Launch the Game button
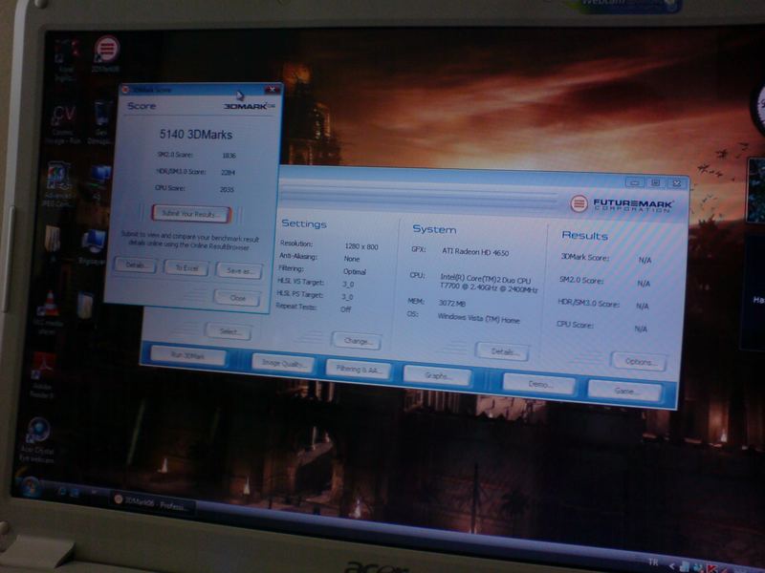Viewport: 765px width, 573px height. pos(624,391)
